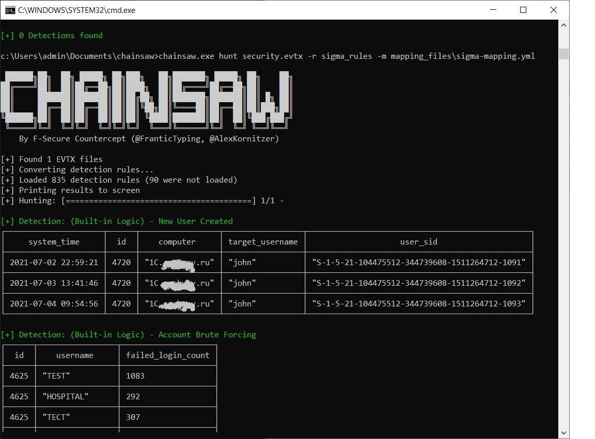Click the "TEST" username cell

(56, 376)
